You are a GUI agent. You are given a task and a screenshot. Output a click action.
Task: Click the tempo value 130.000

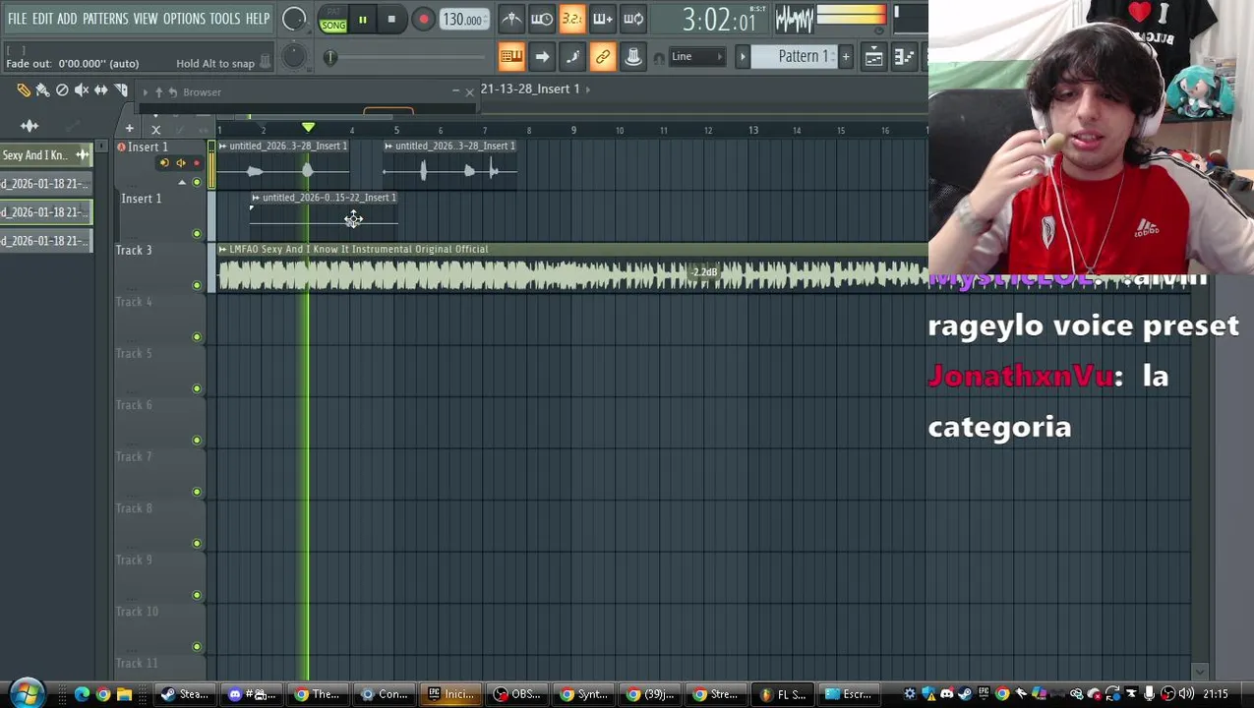(462, 20)
